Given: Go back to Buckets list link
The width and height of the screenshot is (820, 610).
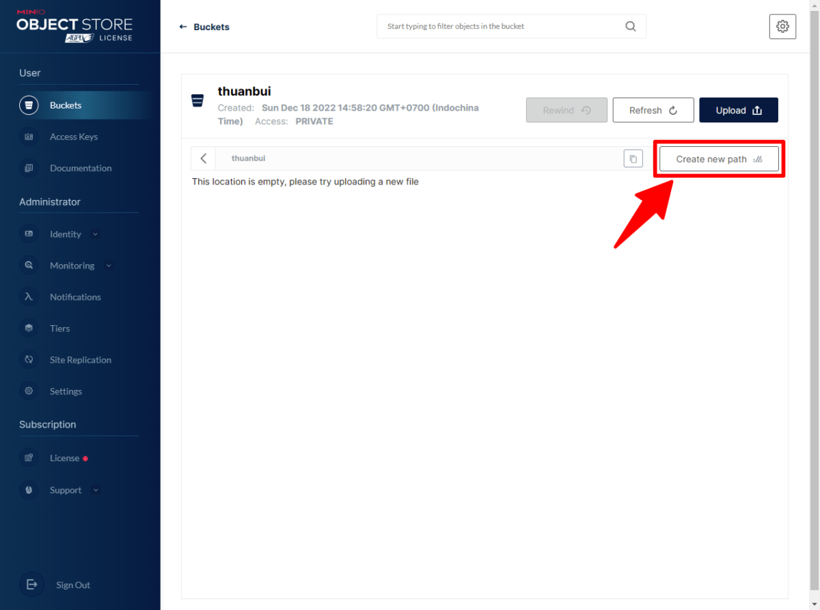Looking at the screenshot, I should tap(204, 27).
